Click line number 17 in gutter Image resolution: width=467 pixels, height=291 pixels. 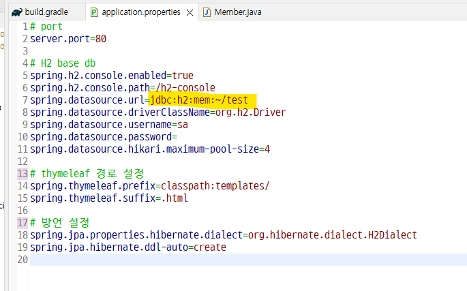tap(22, 222)
